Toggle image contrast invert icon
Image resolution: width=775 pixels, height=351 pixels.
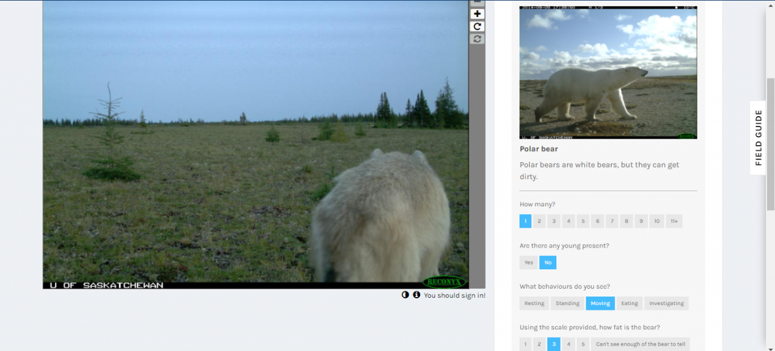pos(405,295)
